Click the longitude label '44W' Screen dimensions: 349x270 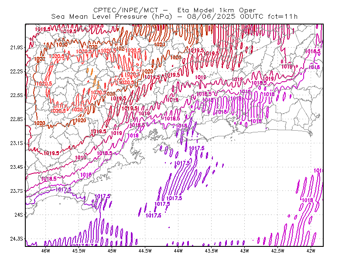tap(178, 251)
